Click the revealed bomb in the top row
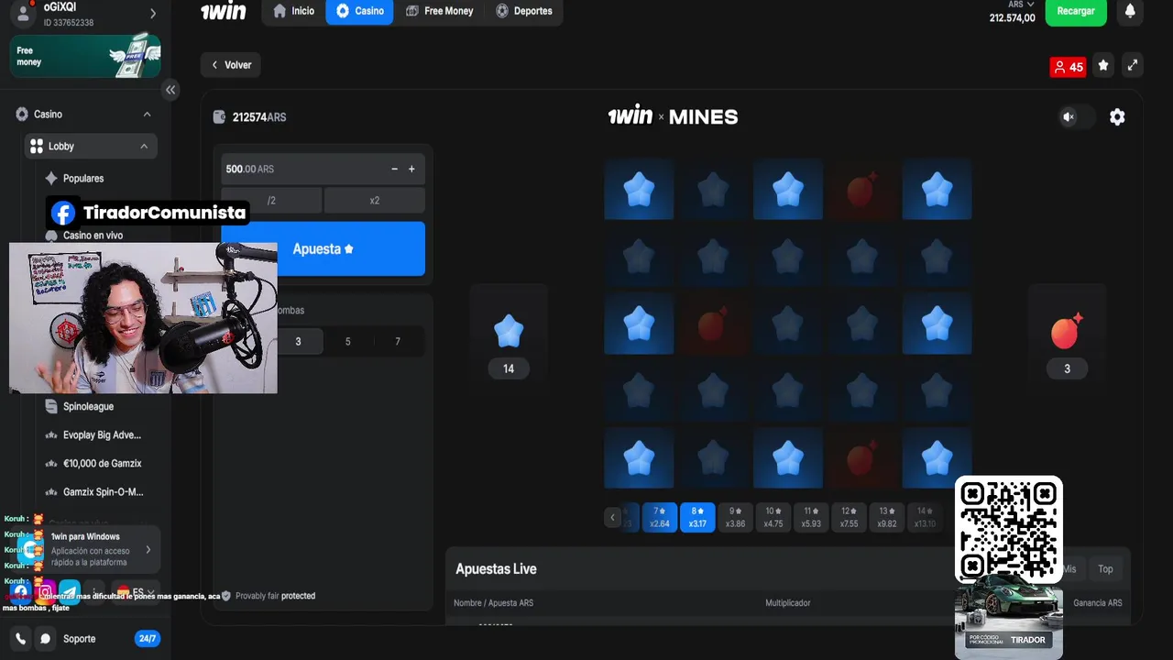This screenshot has width=1173, height=660. [x=861, y=190]
